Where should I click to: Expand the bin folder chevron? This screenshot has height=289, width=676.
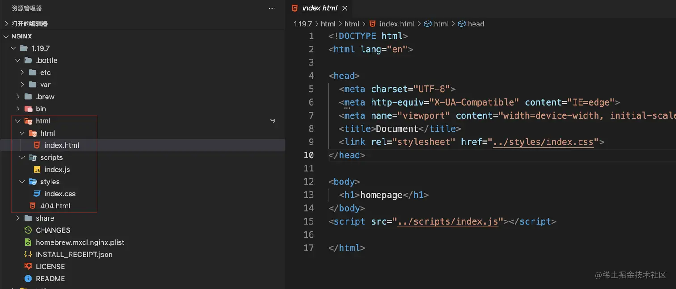(x=18, y=109)
